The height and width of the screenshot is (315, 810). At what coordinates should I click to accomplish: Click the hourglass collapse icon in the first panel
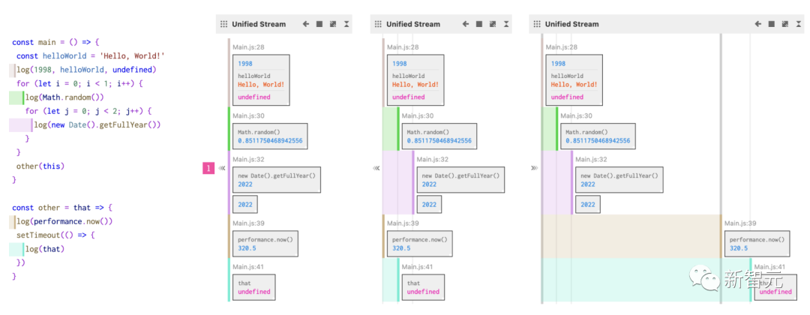pyautogui.click(x=346, y=24)
